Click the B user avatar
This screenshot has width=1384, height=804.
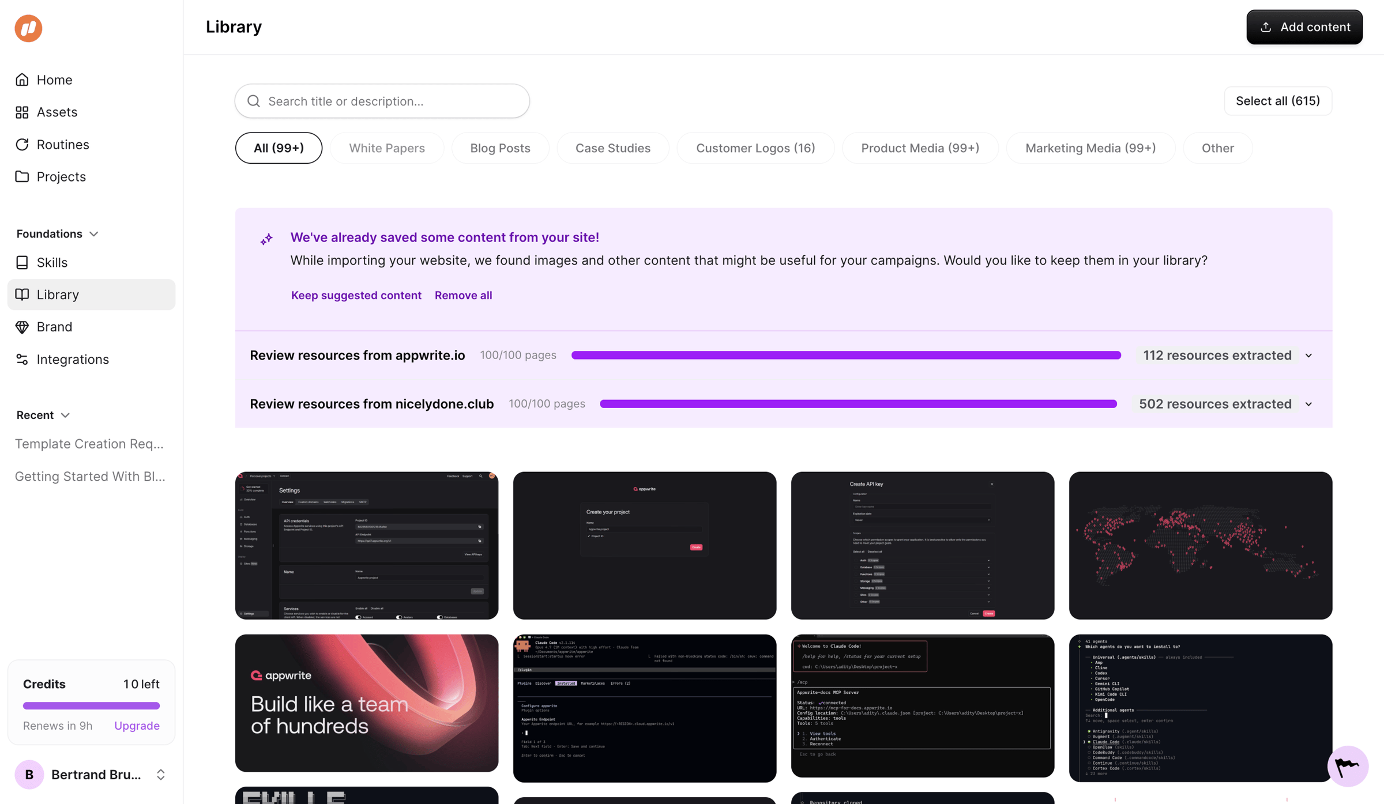point(29,774)
